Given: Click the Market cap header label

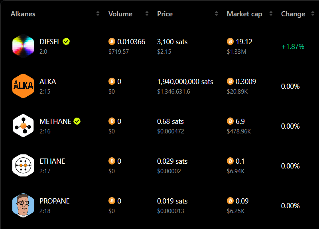Looking at the screenshot, I should [244, 14].
